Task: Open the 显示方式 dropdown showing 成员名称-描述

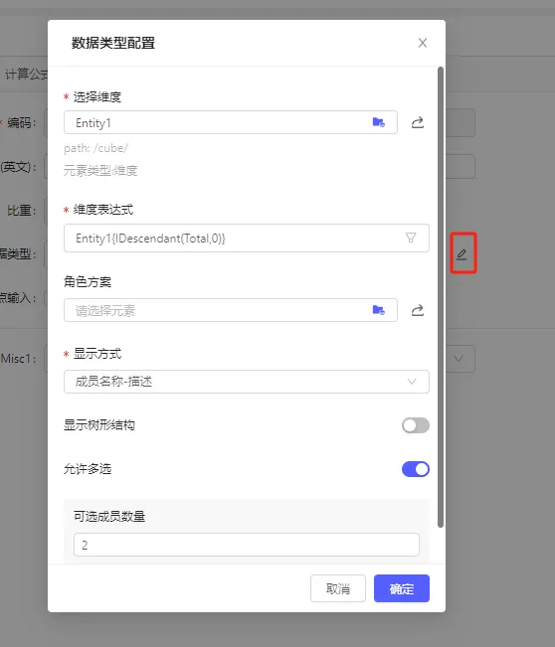Action: click(x=247, y=382)
